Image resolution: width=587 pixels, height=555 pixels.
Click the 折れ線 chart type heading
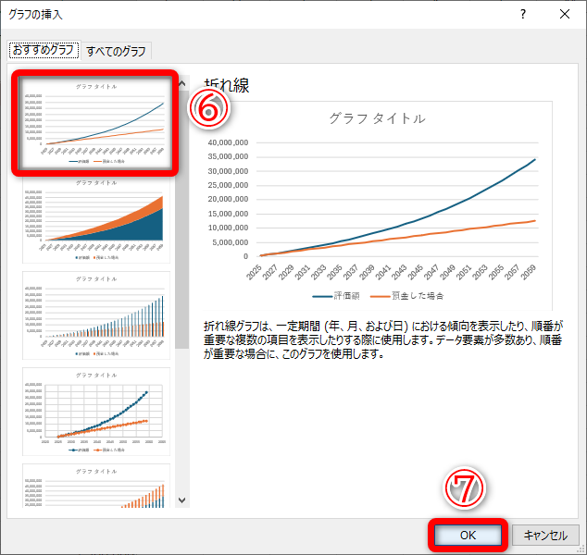pos(227,85)
